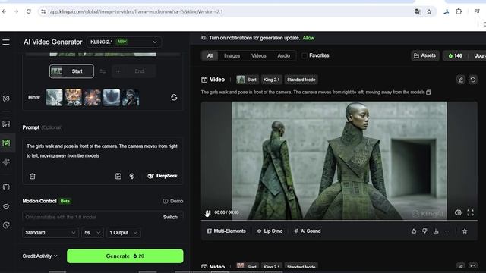Copy the video prompt text icon

coord(428,93)
